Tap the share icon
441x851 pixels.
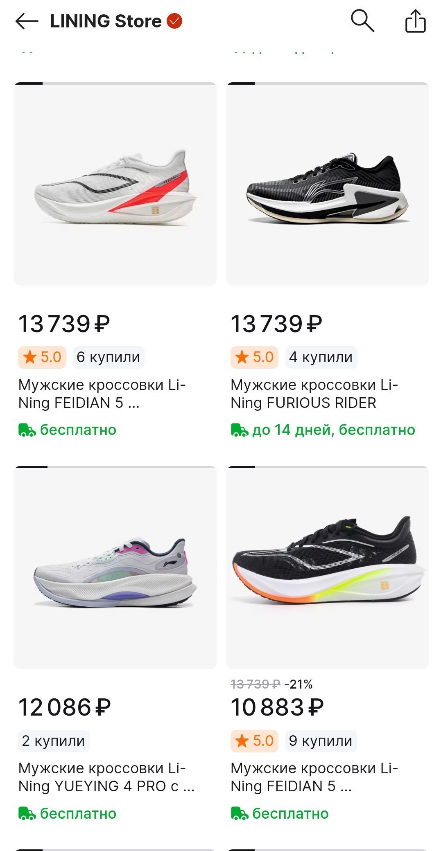[x=415, y=21]
